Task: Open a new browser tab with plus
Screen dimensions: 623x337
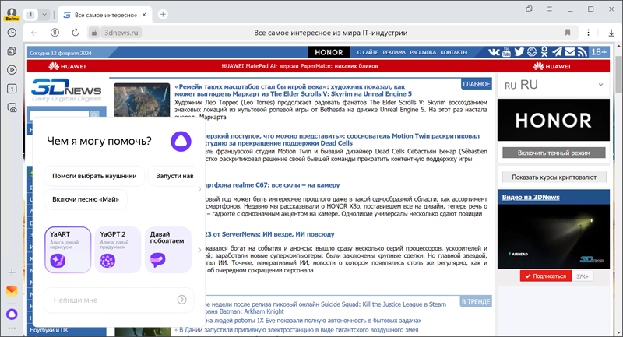Action: click(163, 15)
